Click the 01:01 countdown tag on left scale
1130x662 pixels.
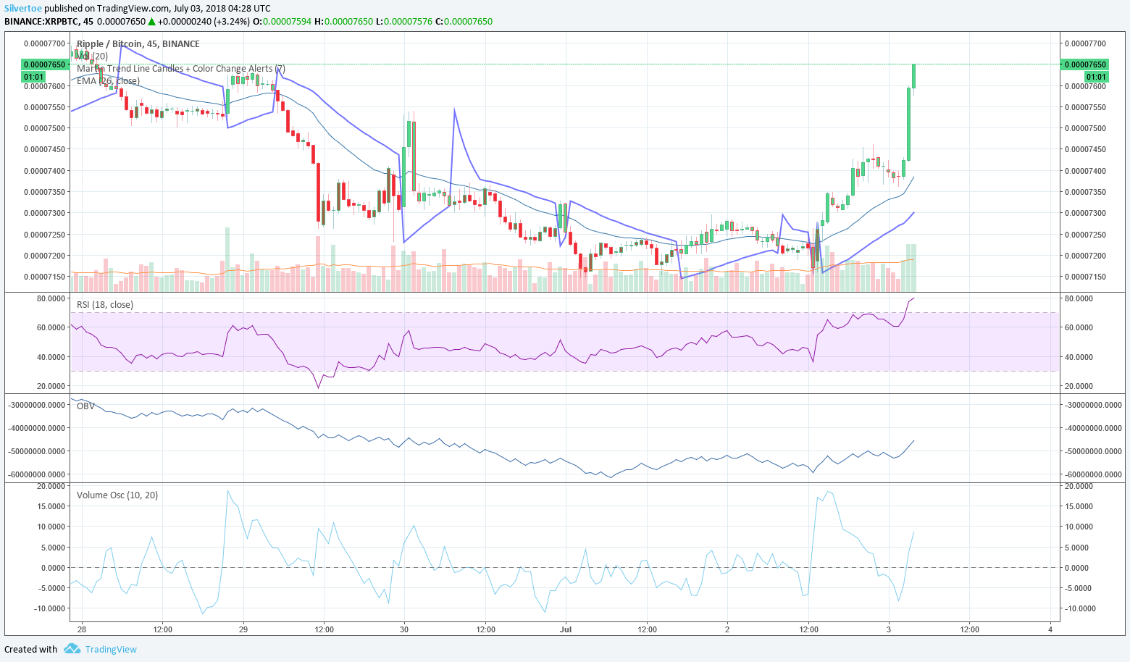34,77
